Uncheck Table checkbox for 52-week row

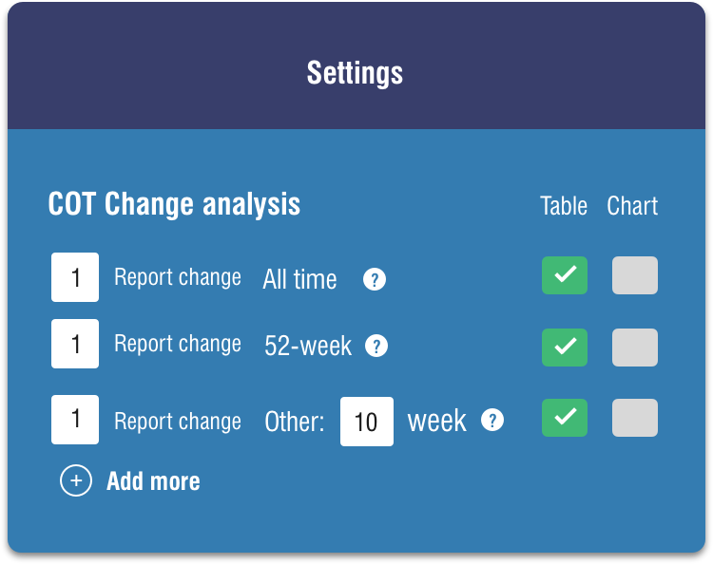pos(565,348)
